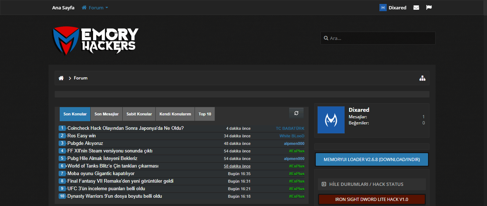Click Beğeniler count in profile card
Viewport: 487px width, 206px height.
pos(423,123)
